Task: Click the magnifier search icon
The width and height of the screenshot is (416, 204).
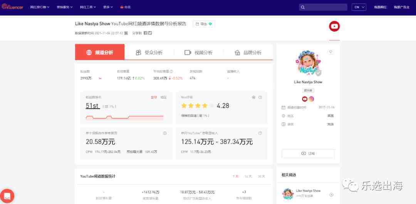Action: (303, 7)
